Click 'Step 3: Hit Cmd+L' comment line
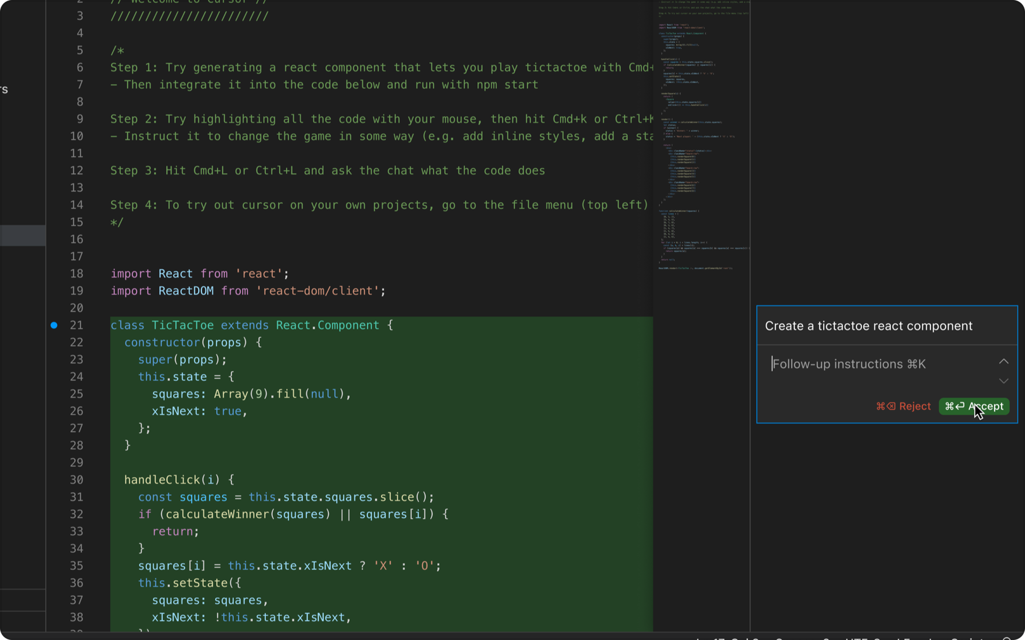This screenshot has width=1025, height=640. [x=328, y=171]
